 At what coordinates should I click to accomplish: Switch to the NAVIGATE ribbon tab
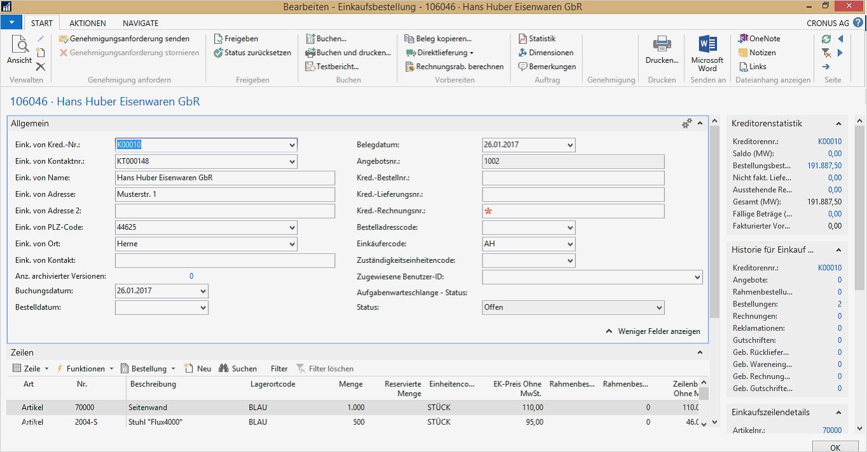pos(140,23)
